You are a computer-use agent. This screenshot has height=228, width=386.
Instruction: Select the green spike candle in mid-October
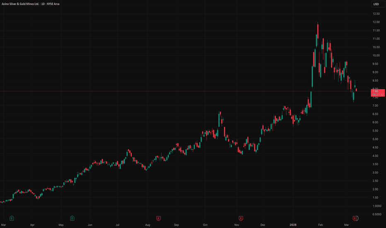219,119
